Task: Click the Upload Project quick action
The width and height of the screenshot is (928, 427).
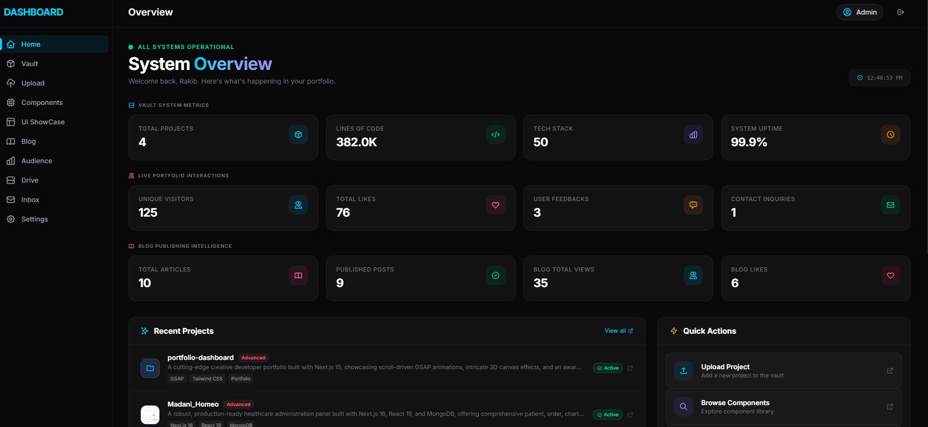Action: pyautogui.click(x=784, y=371)
